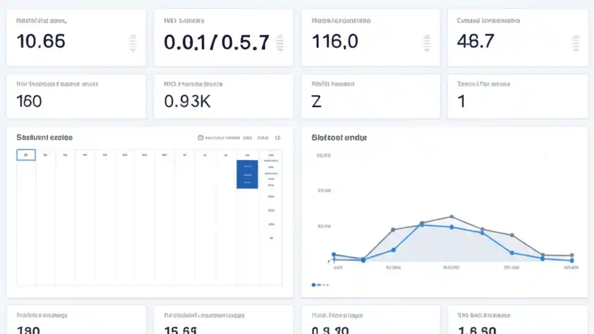Click the tallest blue bar in the bar chart

pyautogui.click(x=247, y=174)
